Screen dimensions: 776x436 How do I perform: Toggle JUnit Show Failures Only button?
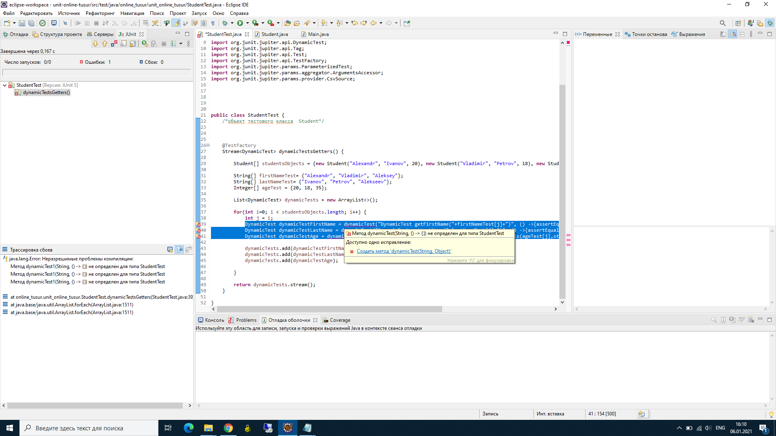coord(114,44)
